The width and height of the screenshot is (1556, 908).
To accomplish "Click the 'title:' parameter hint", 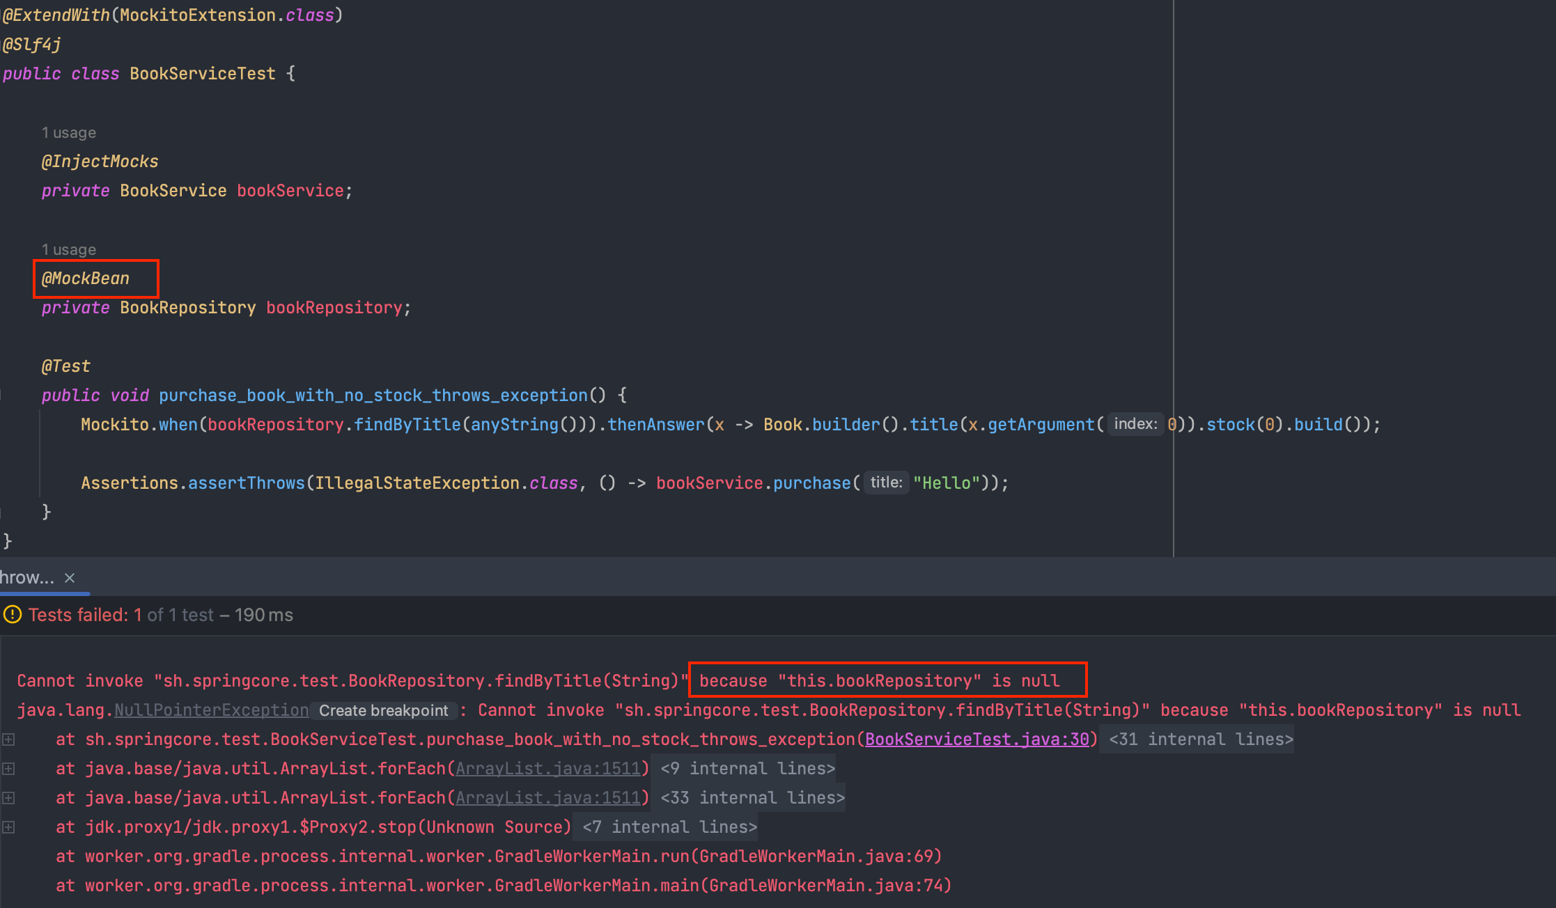I will [x=885, y=483].
